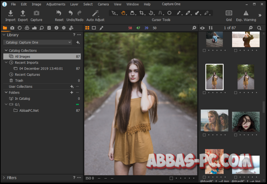
Task: Toggle the browser eye visibility icon
Action: tap(202, 28)
